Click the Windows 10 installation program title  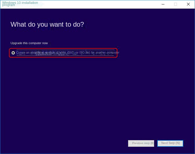[20, 4]
